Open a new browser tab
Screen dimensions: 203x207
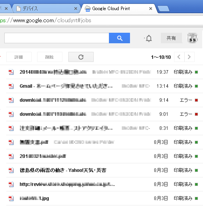tap(164, 9)
